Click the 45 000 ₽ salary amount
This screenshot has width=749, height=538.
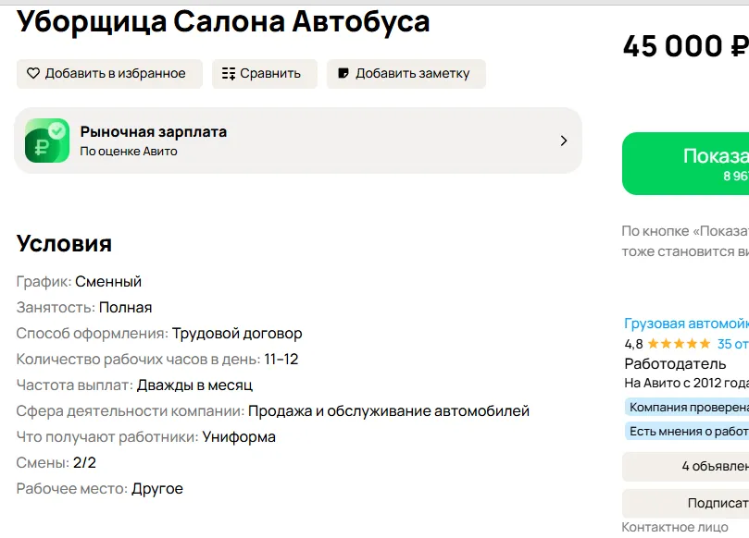click(x=684, y=46)
